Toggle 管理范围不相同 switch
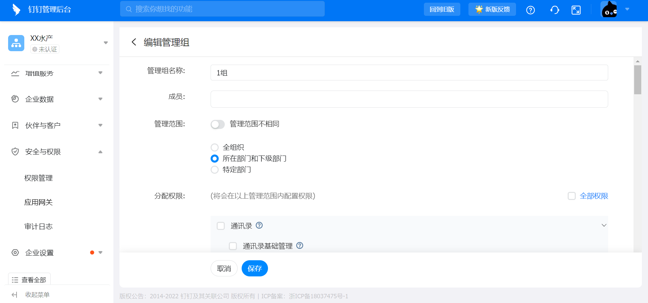This screenshot has height=303, width=648. [218, 125]
